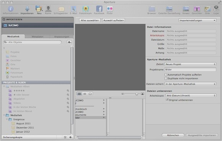
Task: Select Fotostream in the library list
Action: (x=16, y=73)
